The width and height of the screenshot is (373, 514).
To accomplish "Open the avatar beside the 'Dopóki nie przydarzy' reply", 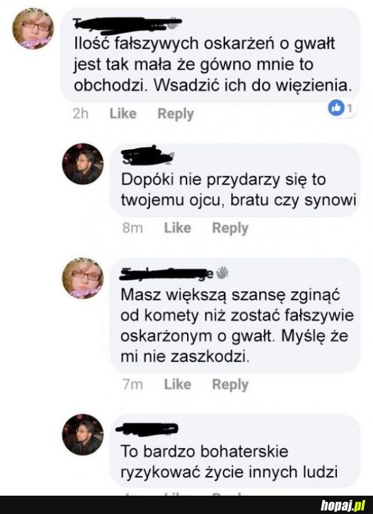I will pos(83,164).
